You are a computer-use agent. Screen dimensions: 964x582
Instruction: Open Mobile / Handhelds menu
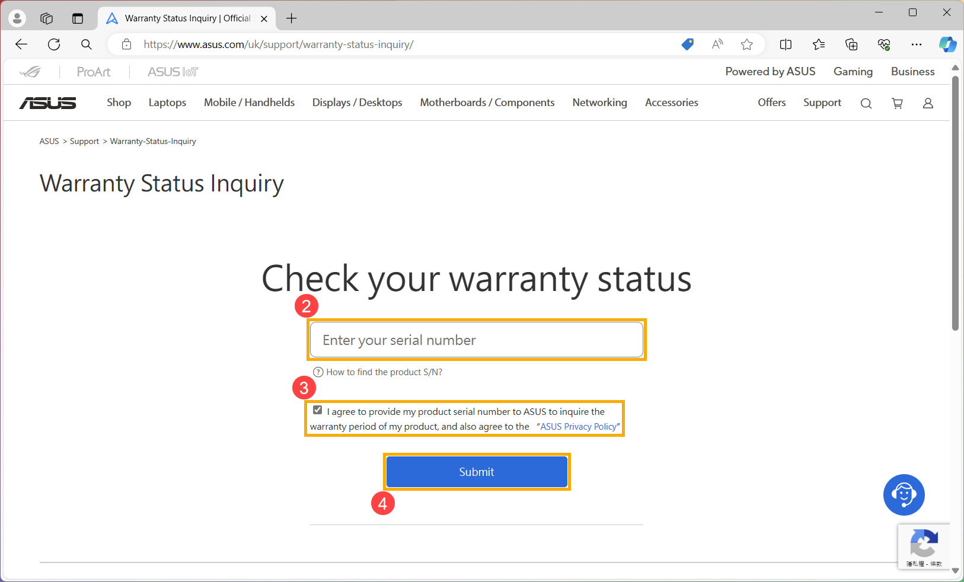(249, 103)
